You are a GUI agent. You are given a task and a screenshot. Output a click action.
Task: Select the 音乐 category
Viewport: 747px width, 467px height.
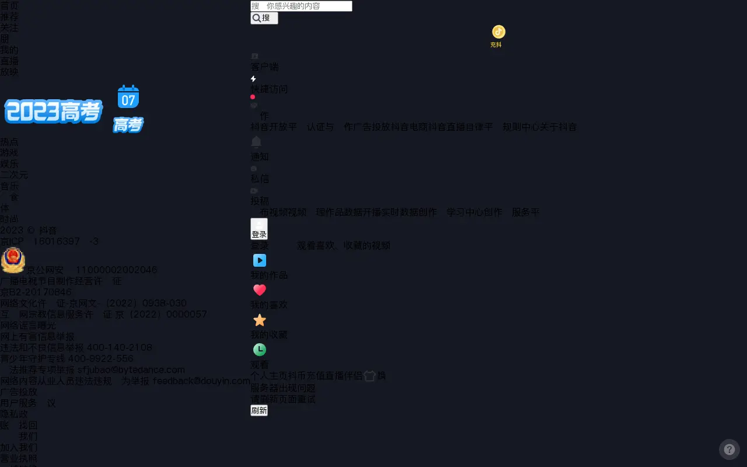point(9,186)
